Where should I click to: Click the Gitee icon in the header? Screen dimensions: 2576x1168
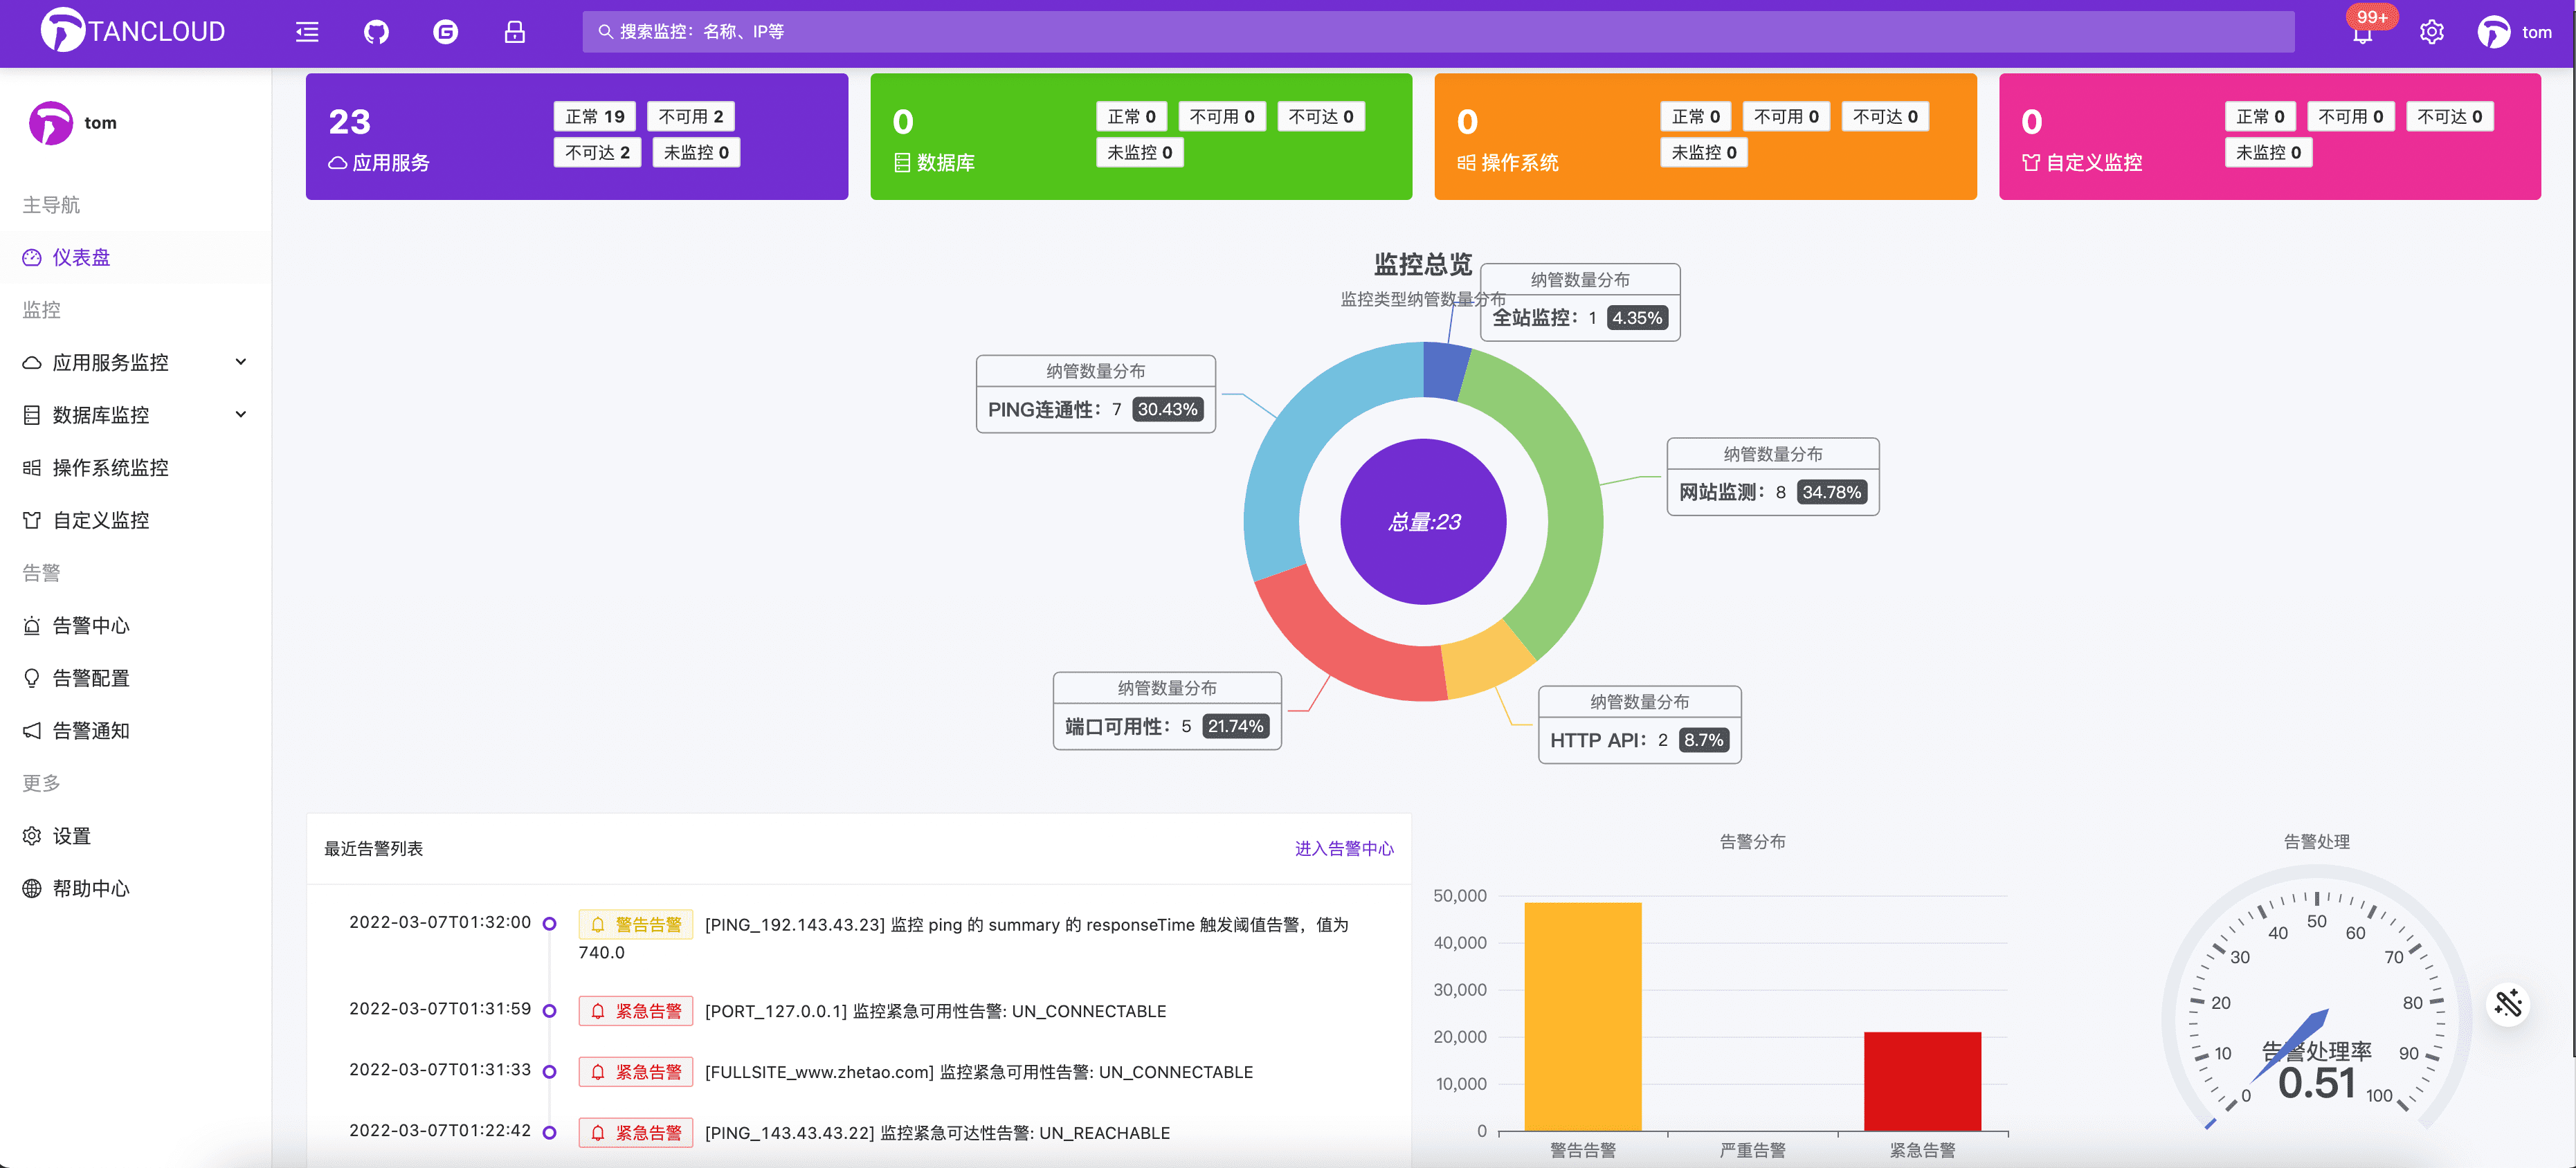tap(445, 32)
